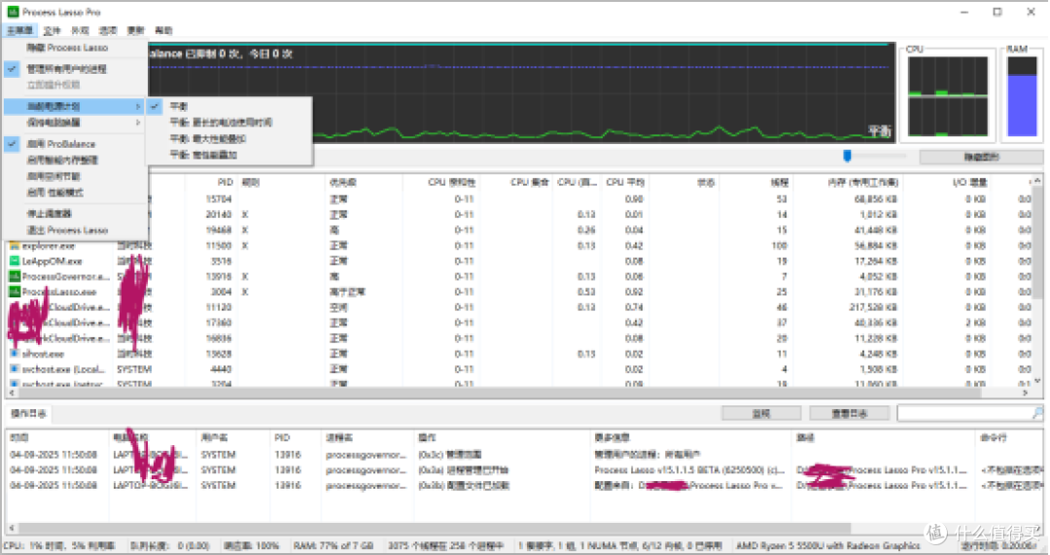Click the 查看日志 button

click(x=849, y=414)
